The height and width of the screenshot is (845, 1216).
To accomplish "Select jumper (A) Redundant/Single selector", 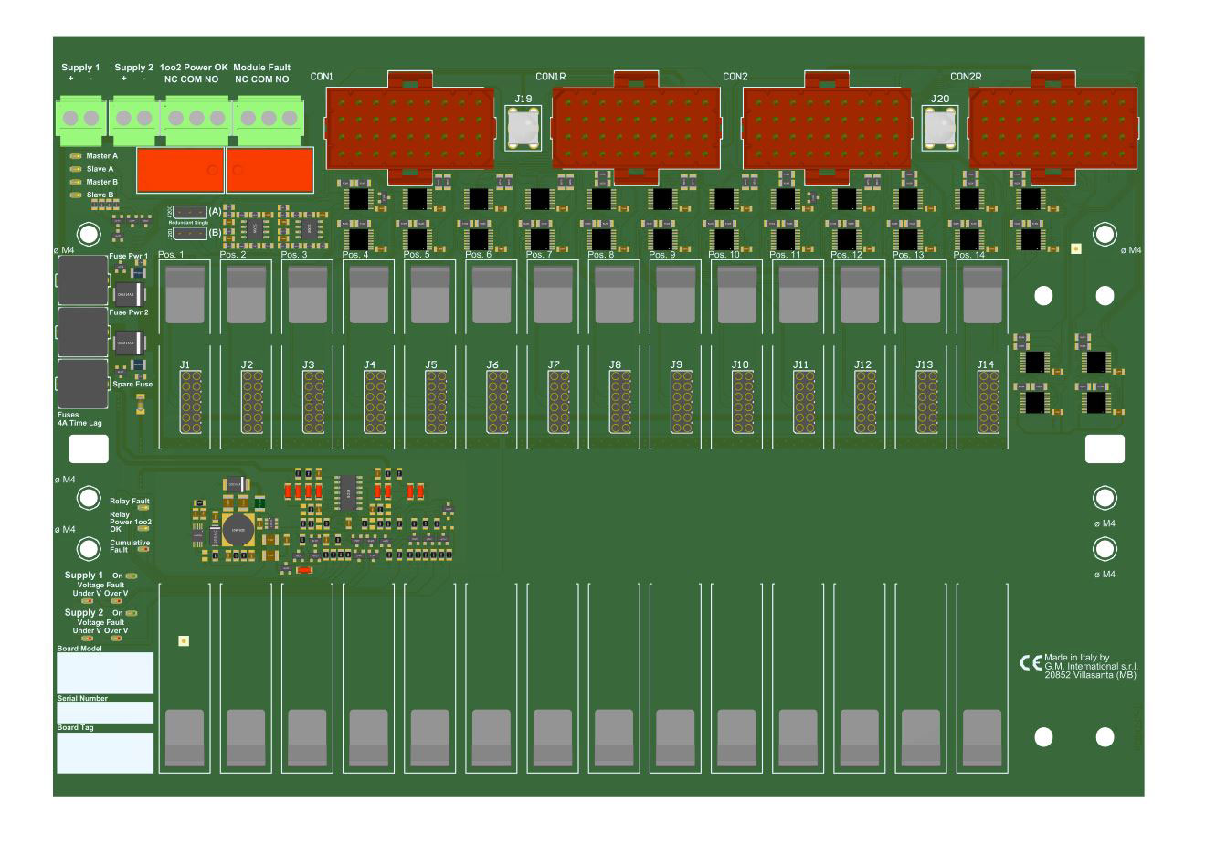I will (x=189, y=212).
